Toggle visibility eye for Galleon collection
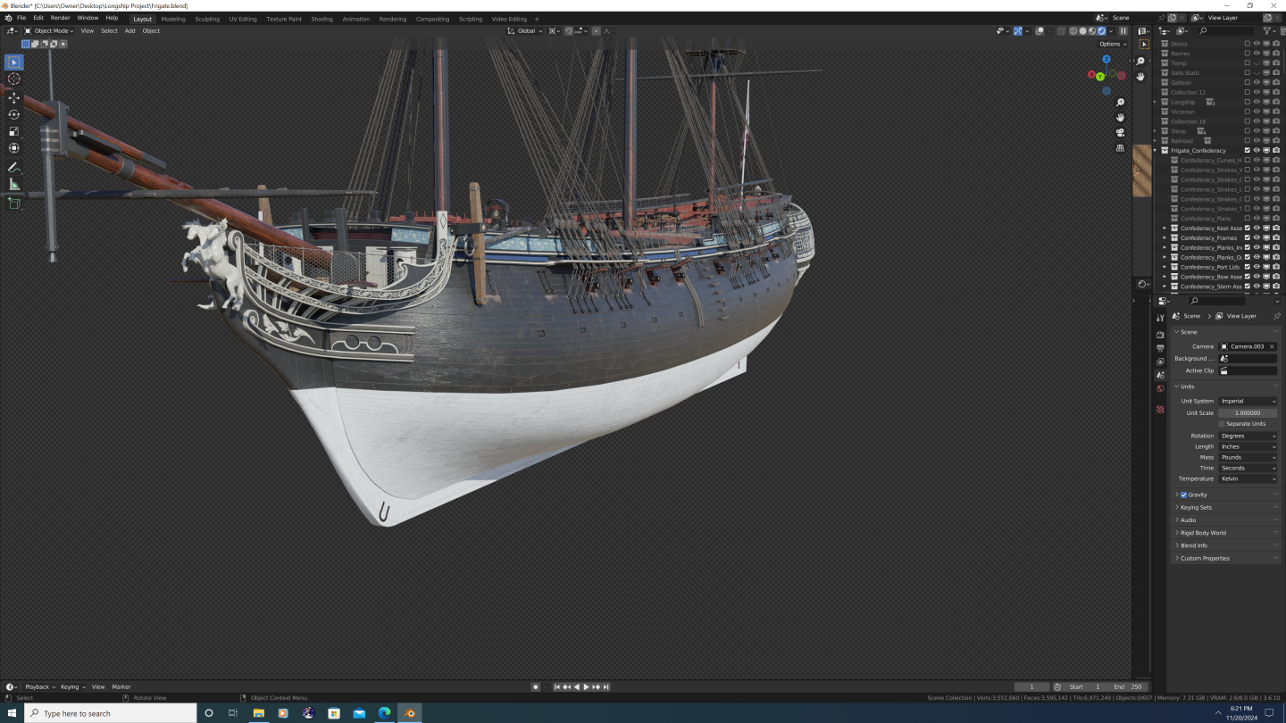The image size is (1286, 723). [1257, 82]
